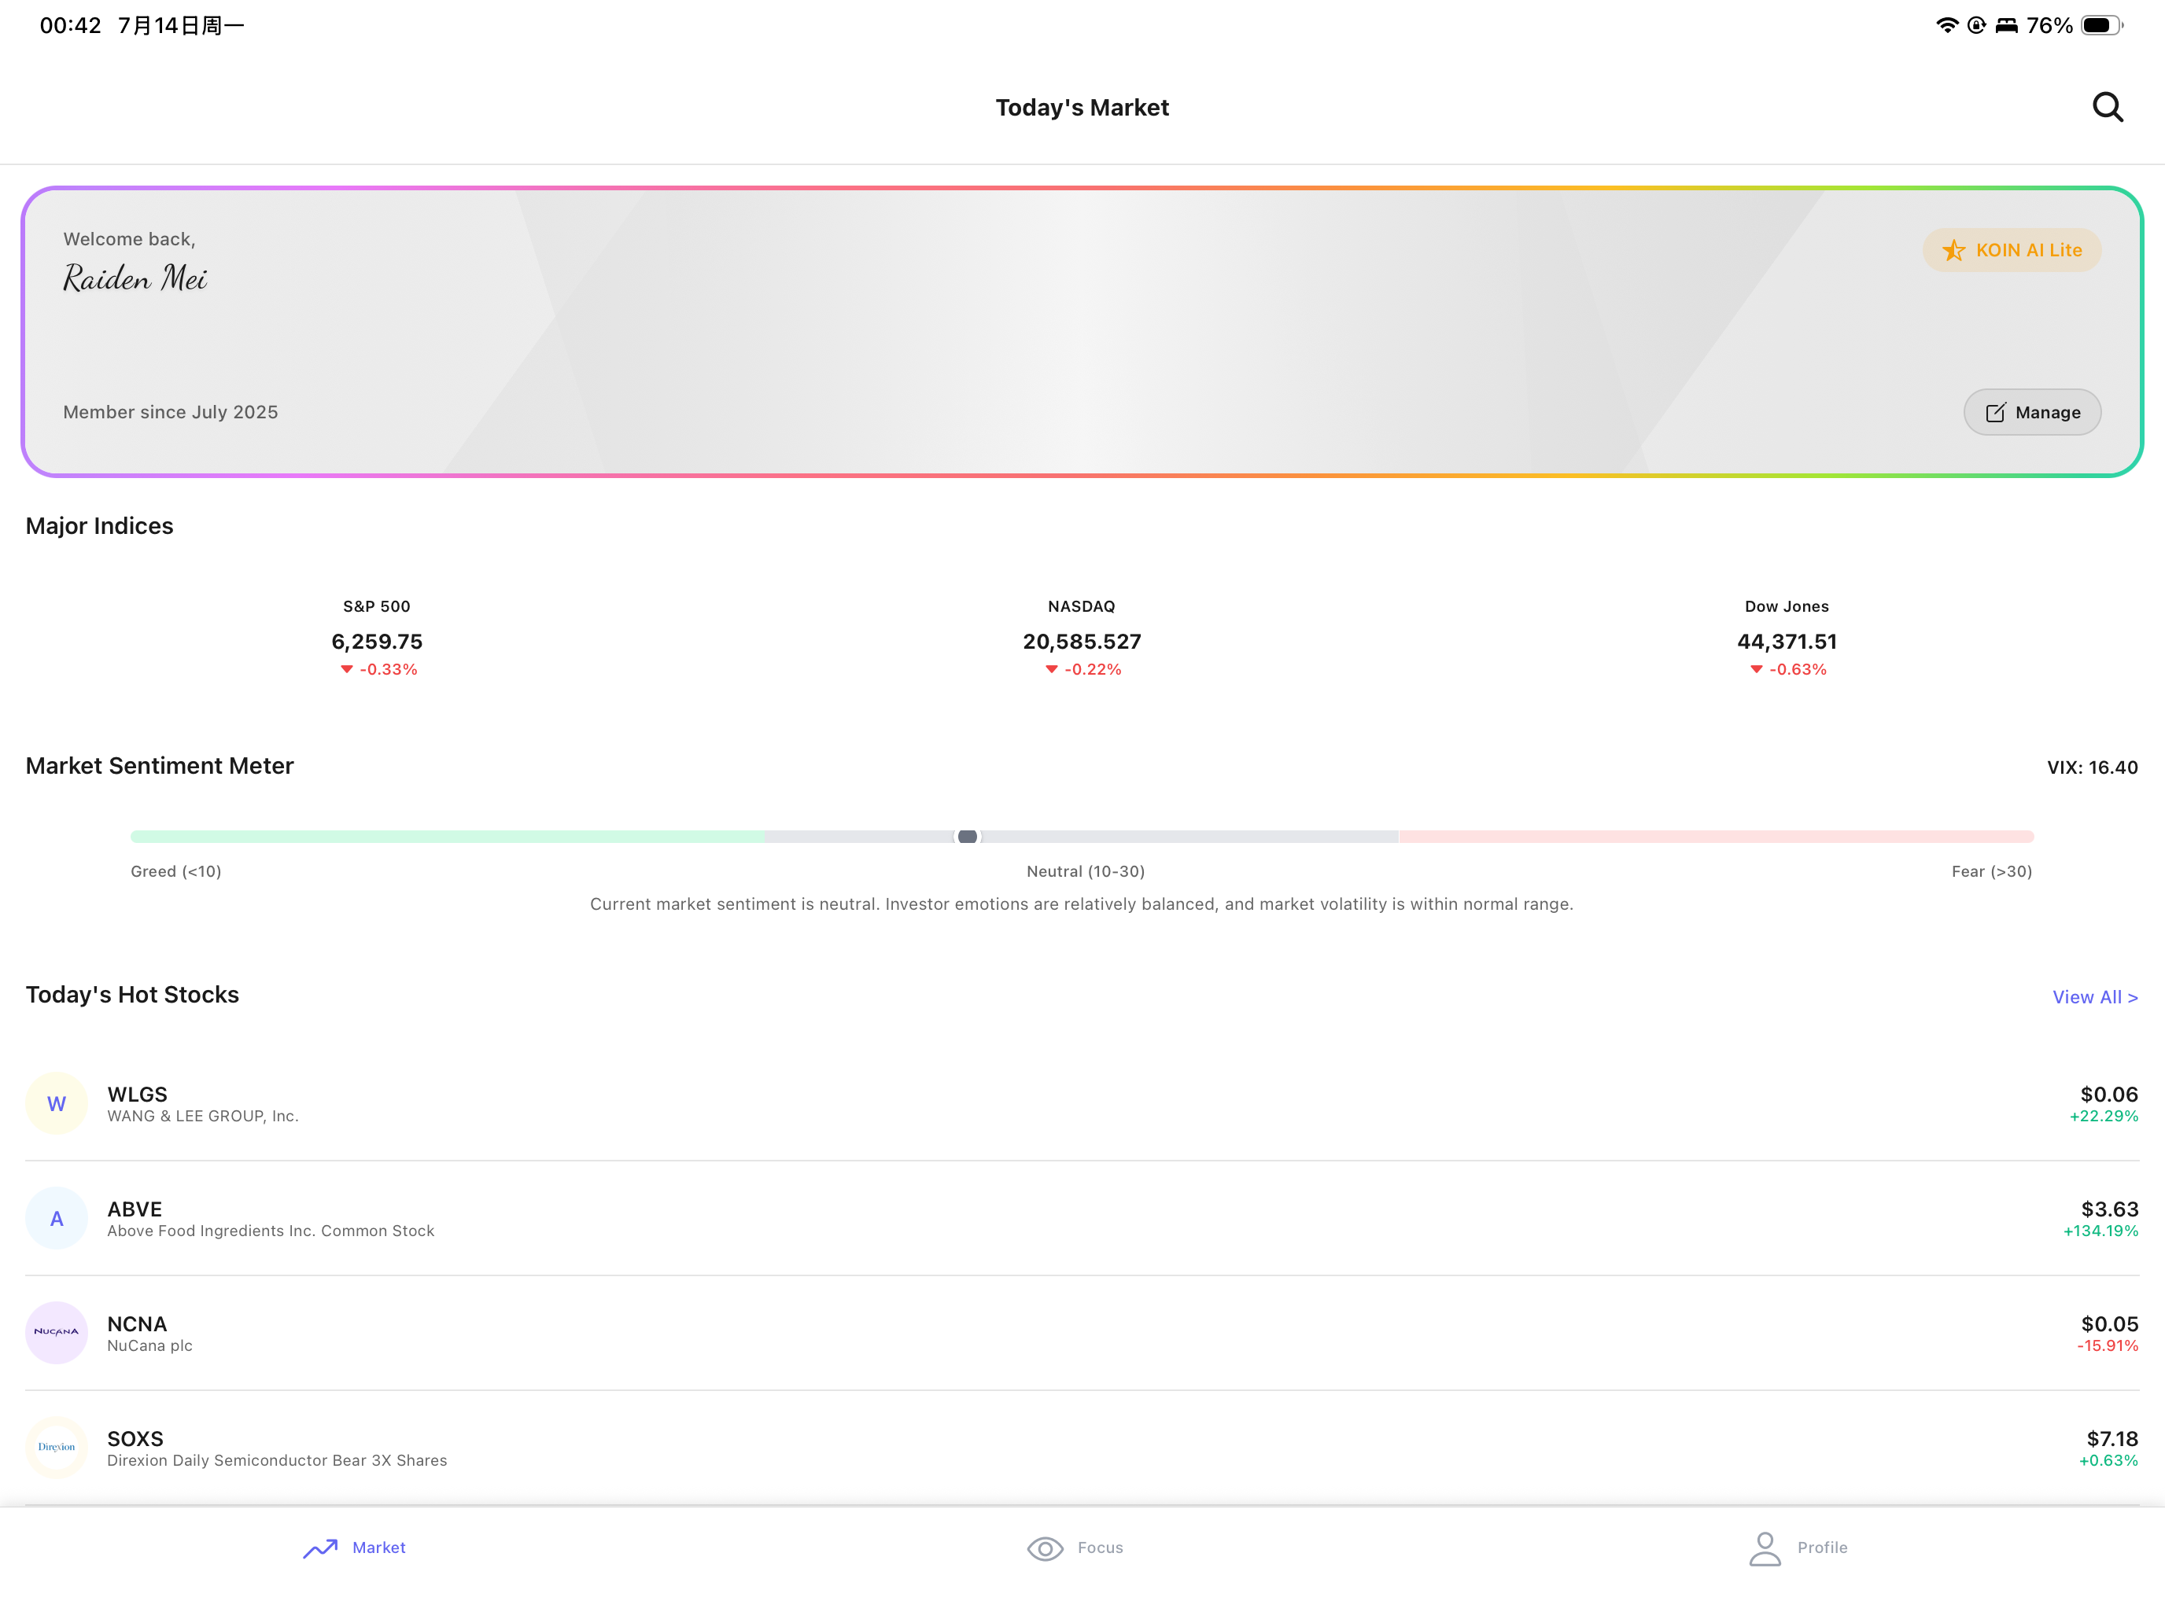This screenshot has height=1623, width=2165.
Task: Click the NASDAQ change -0.22%
Action: tap(1094, 669)
